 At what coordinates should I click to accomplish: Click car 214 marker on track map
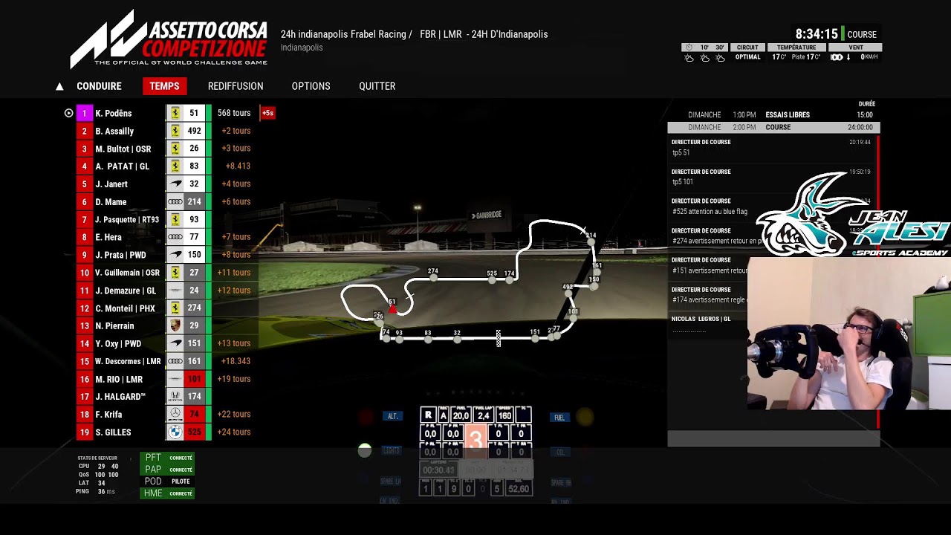[590, 241]
